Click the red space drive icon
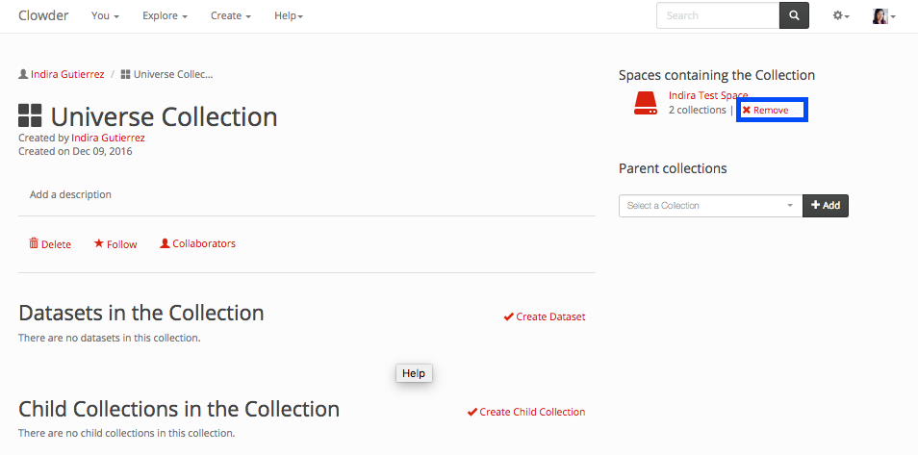 (x=645, y=104)
